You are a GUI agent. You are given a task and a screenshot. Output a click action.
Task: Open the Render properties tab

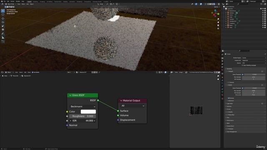pos(222,58)
